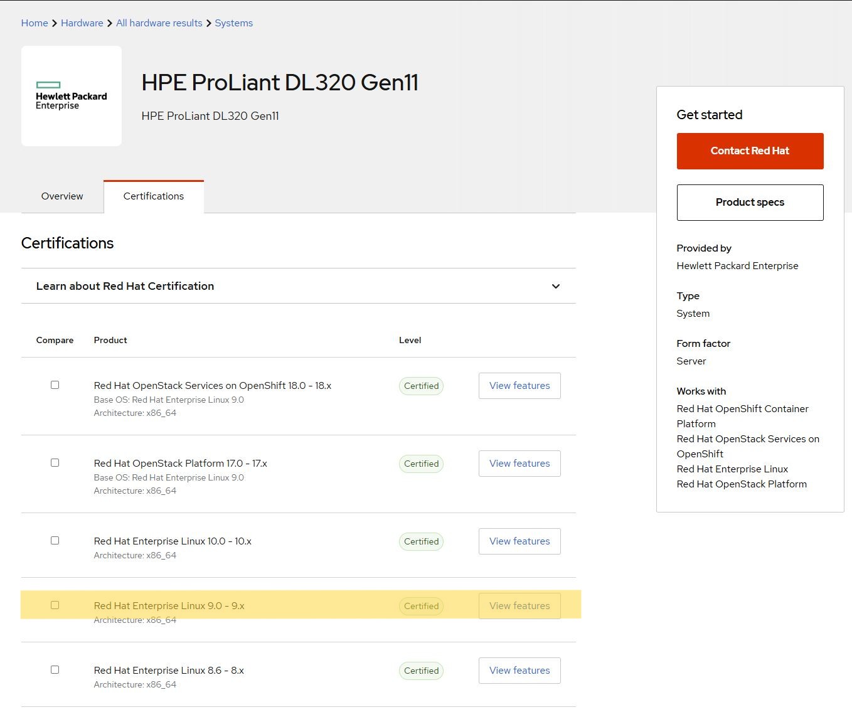Click Red Hat OpenStack Services on OpenShift in sidebar
The width and height of the screenshot is (852, 717).
point(748,447)
